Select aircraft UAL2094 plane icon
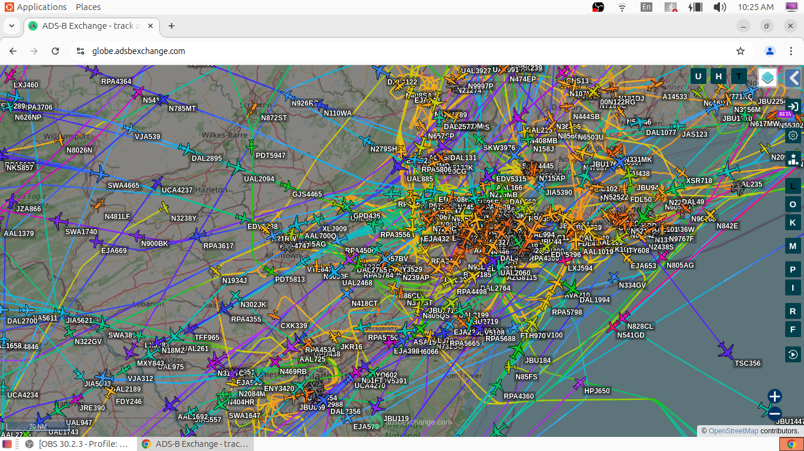Screen dimensions: 804x451 (236, 167)
